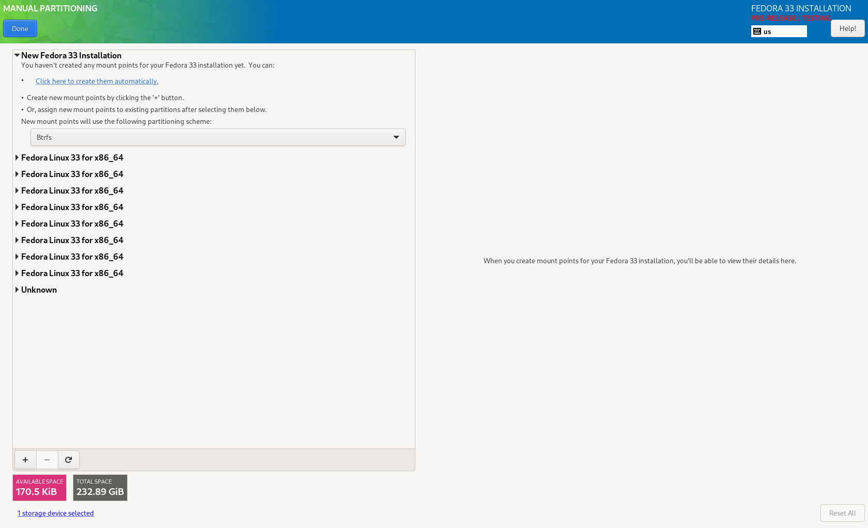Image resolution: width=868 pixels, height=528 pixels.
Task: Click the 'us' keyboard layout field
Action: [779, 31]
